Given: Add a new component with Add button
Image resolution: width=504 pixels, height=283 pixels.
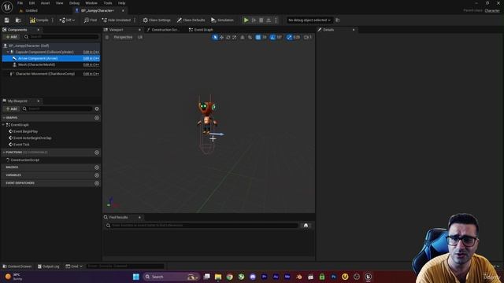Looking at the screenshot, I should [11, 37].
